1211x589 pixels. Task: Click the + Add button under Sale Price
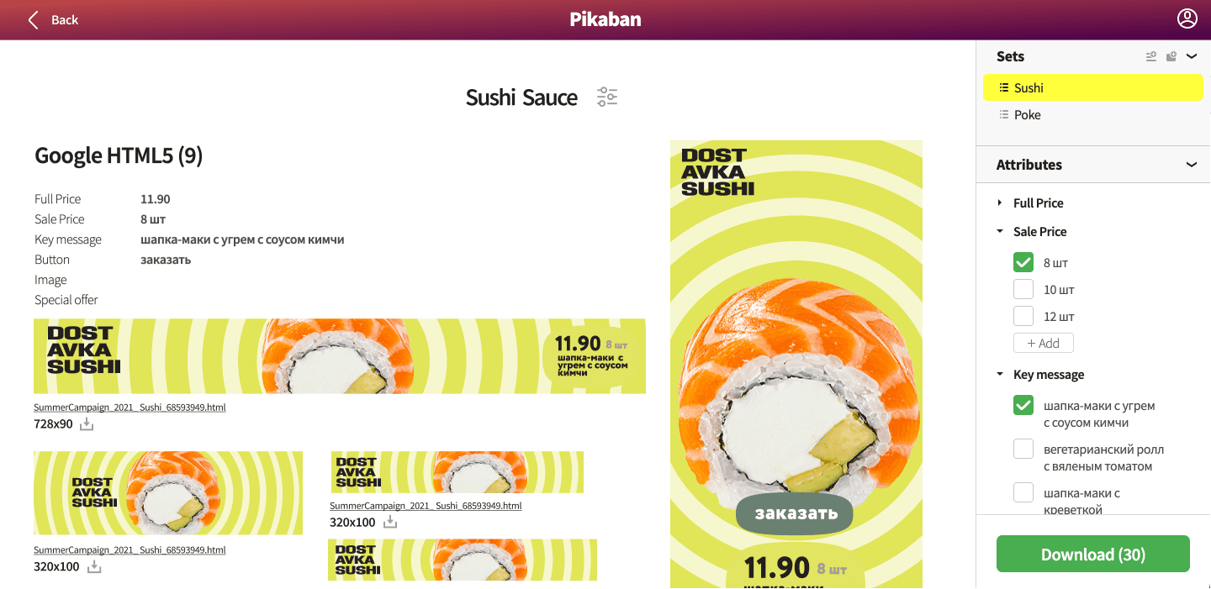1043,343
